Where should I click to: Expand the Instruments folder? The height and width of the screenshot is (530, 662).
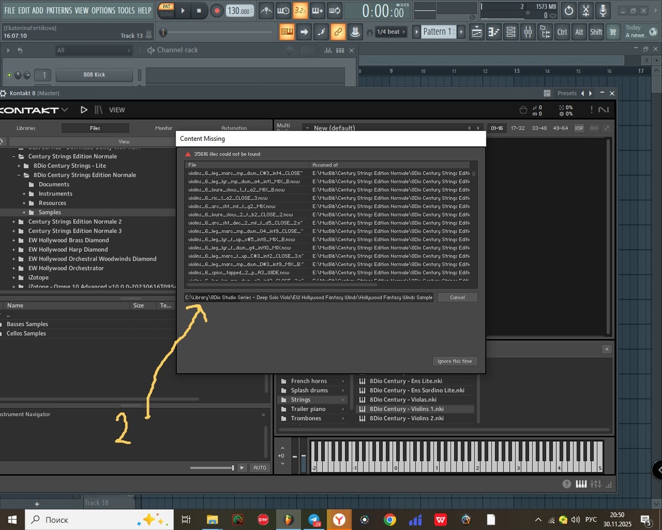pos(24,194)
